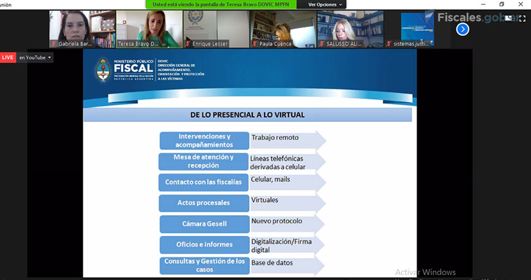Click the muted mic icon beside SALUSSO ALI
The image size is (531, 280).
click(322, 44)
